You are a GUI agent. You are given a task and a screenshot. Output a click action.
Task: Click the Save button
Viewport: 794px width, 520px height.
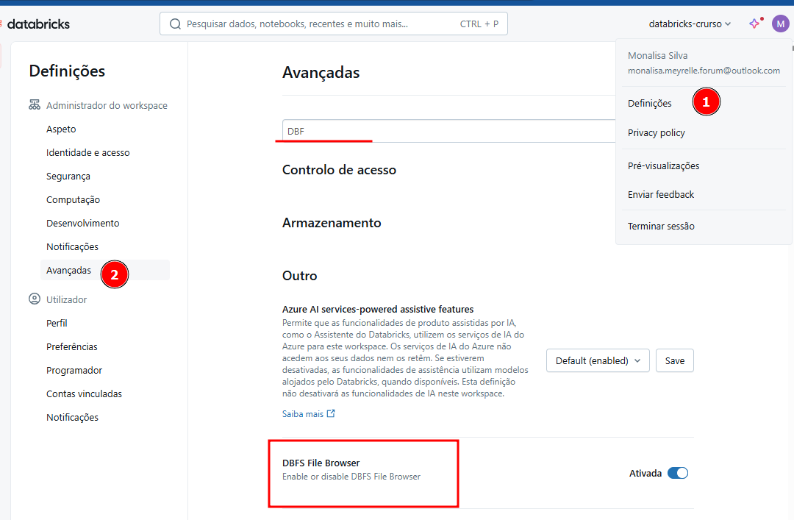coord(674,360)
